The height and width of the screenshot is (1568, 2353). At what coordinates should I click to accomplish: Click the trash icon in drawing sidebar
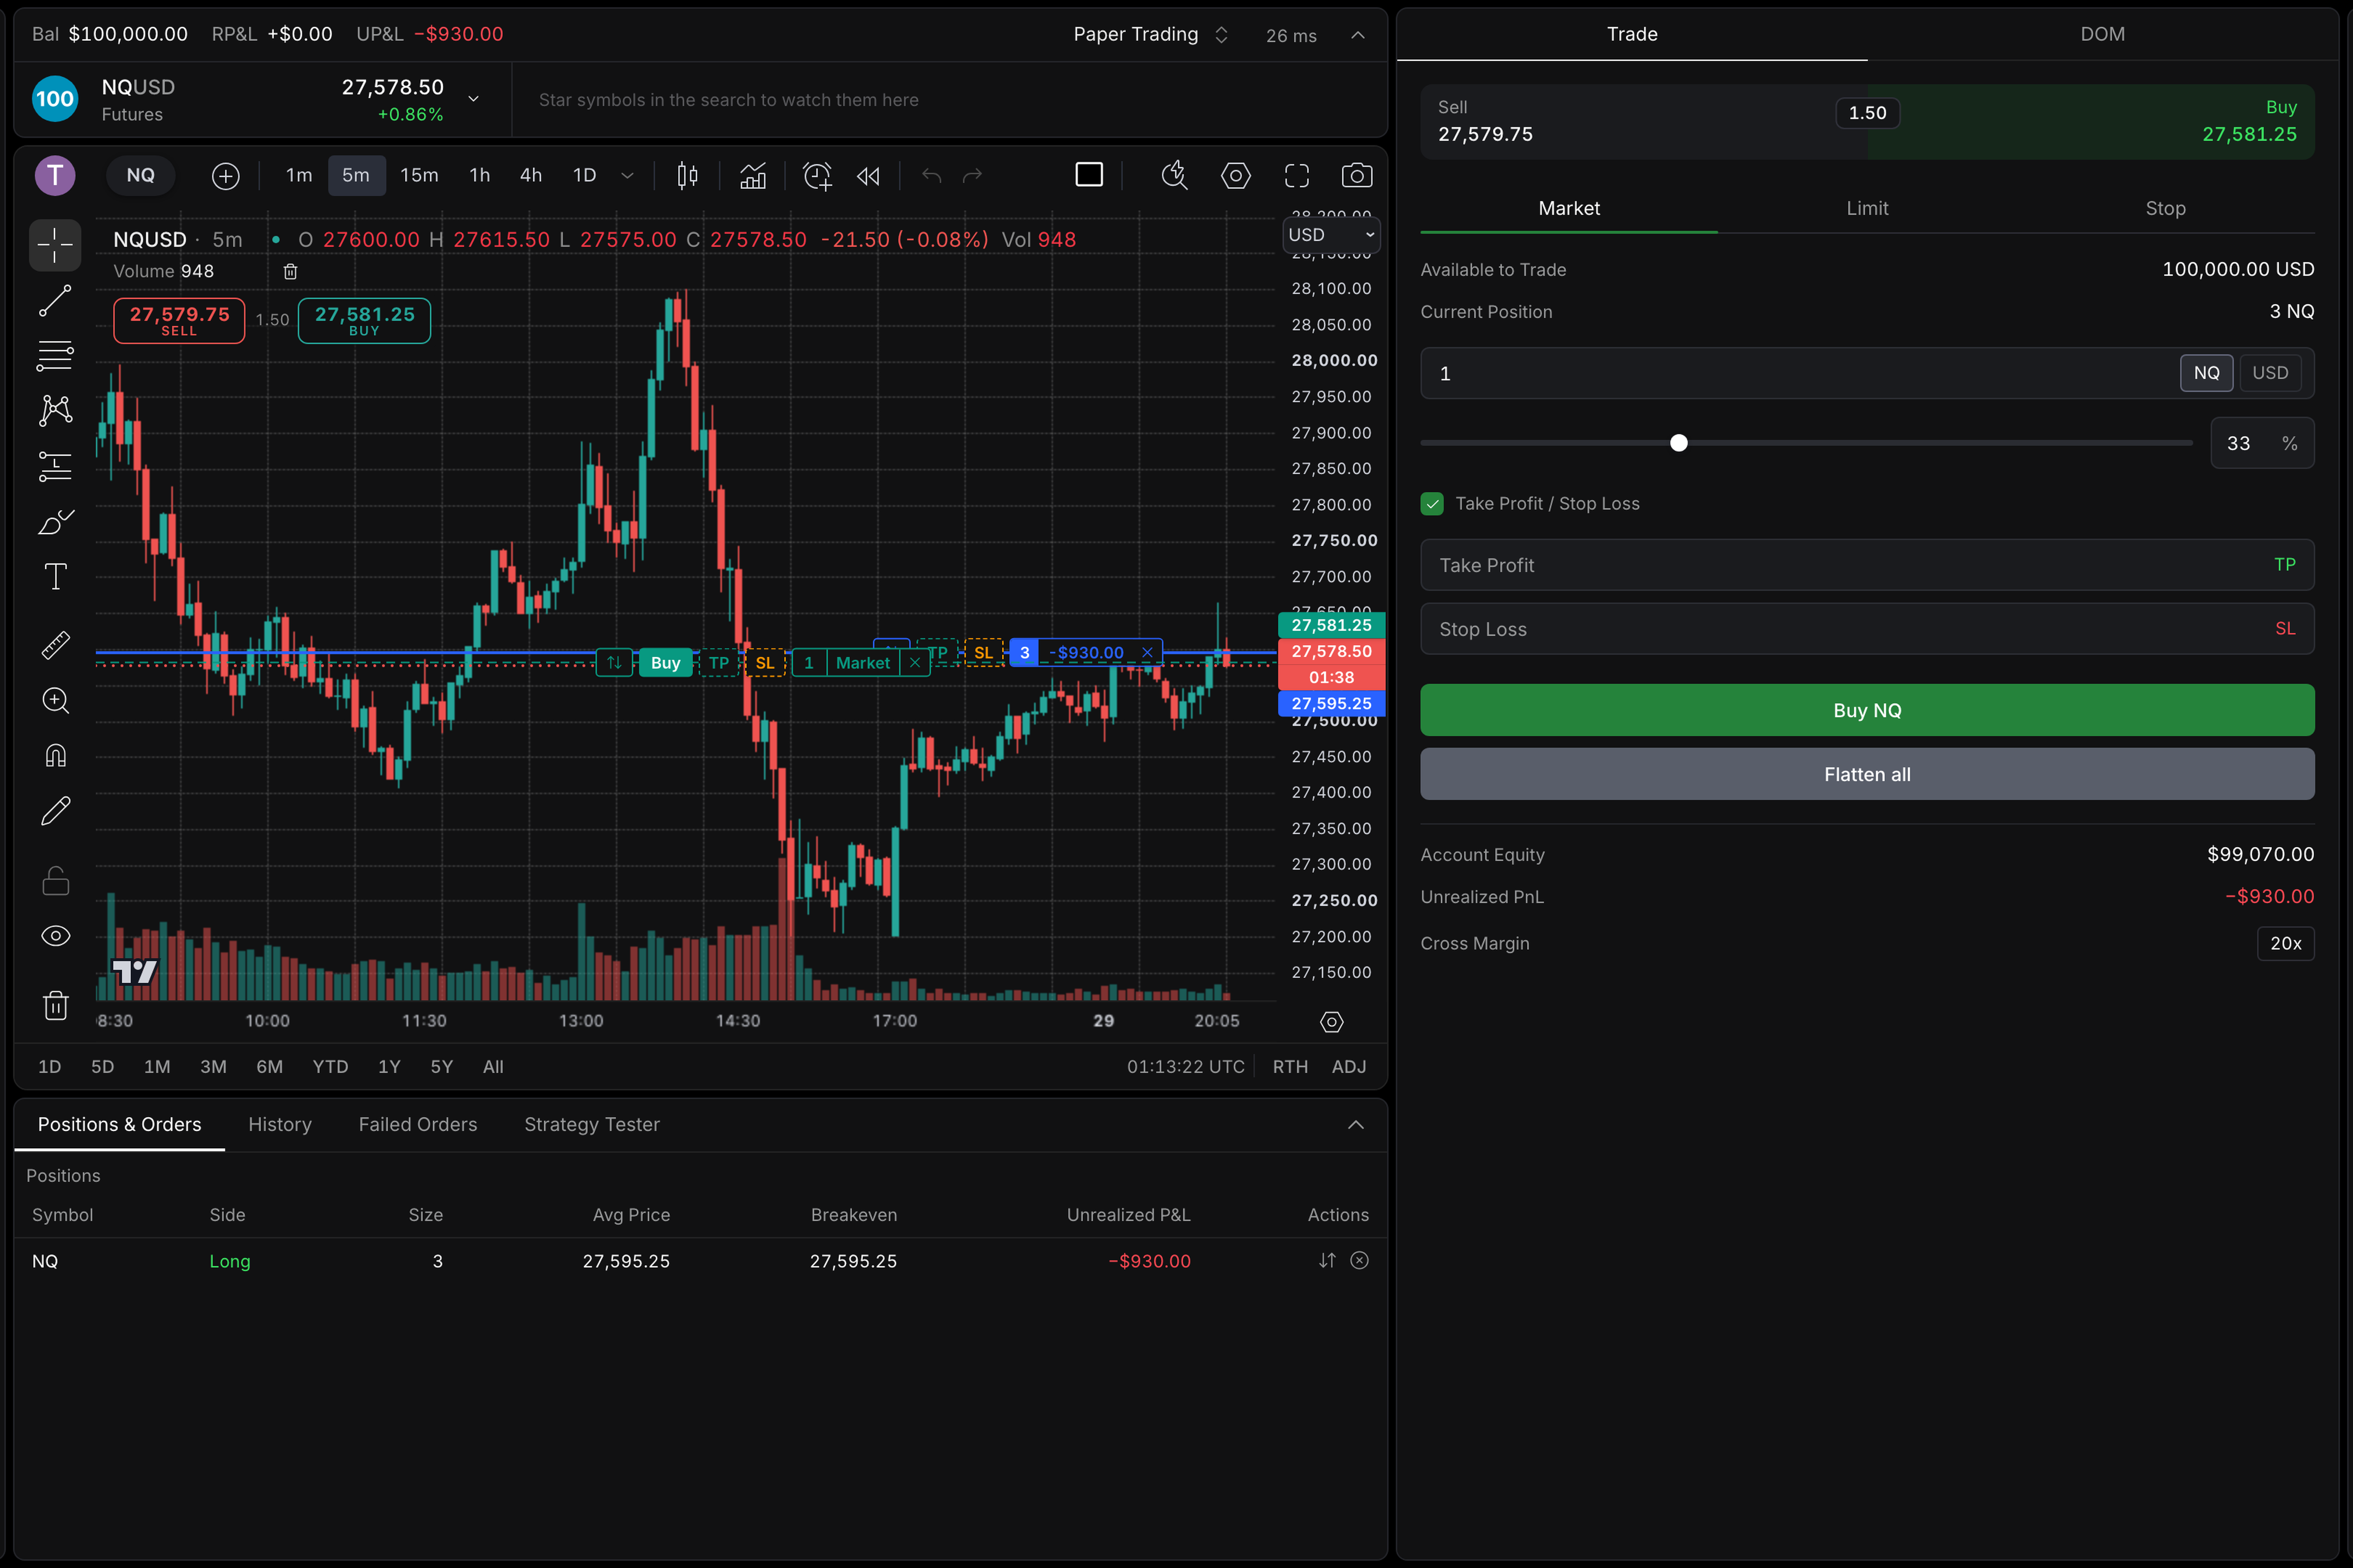coord(55,1005)
